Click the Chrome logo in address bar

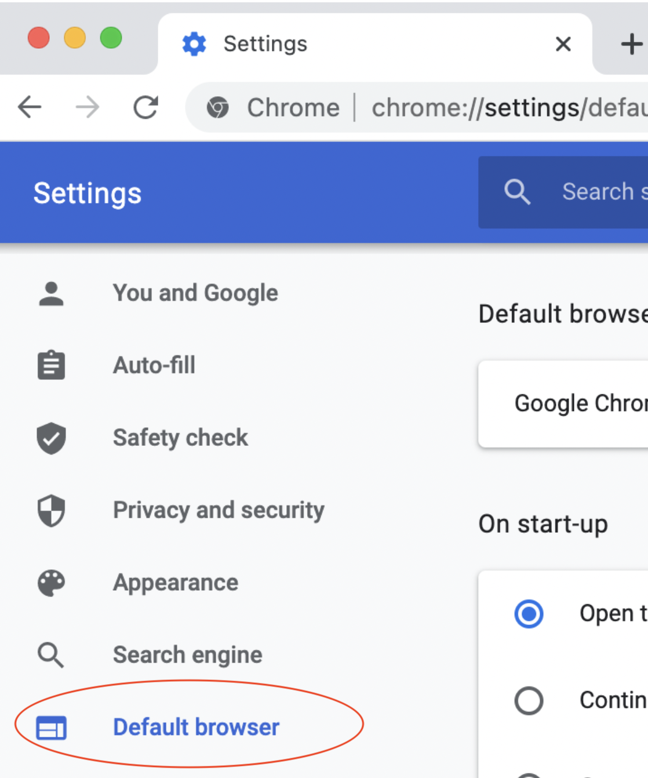[x=218, y=108]
